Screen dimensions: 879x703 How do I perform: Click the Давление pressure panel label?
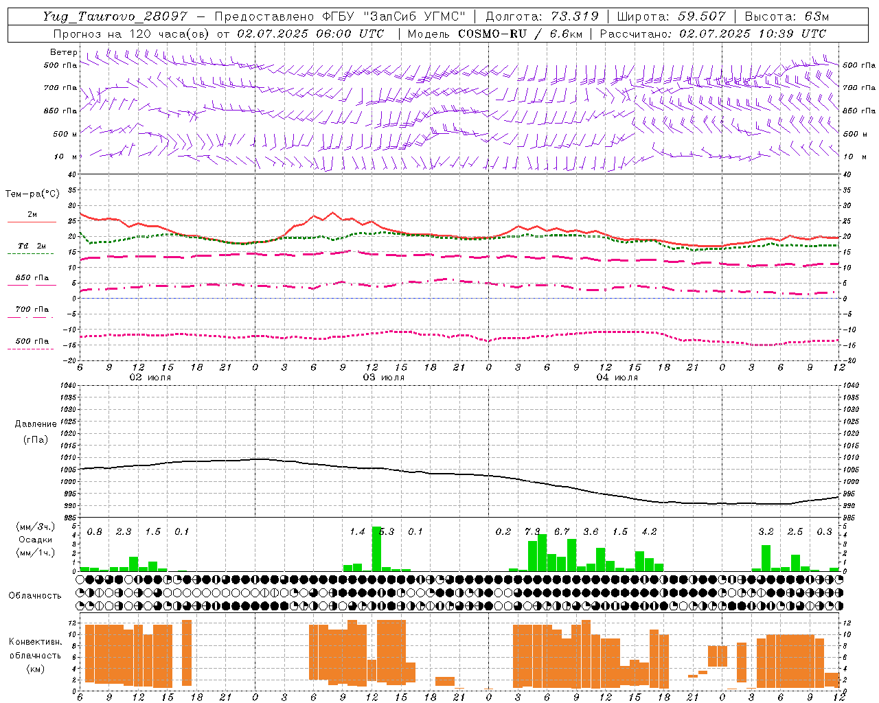click(36, 424)
